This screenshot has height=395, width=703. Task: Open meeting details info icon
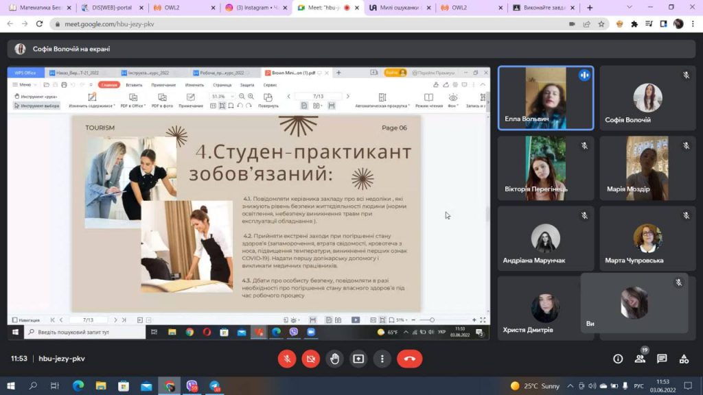tap(618, 359)
